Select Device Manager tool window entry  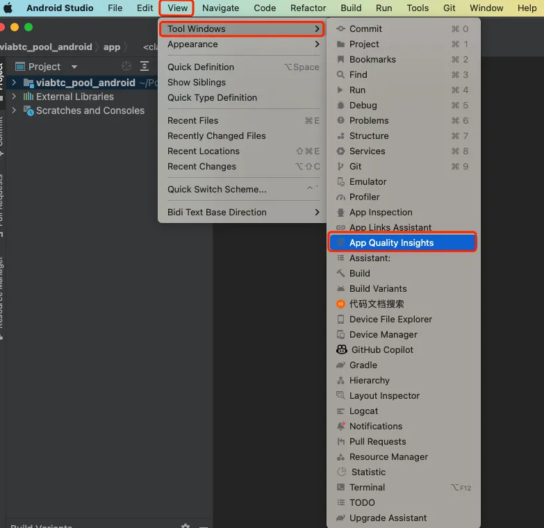point(404,334)
